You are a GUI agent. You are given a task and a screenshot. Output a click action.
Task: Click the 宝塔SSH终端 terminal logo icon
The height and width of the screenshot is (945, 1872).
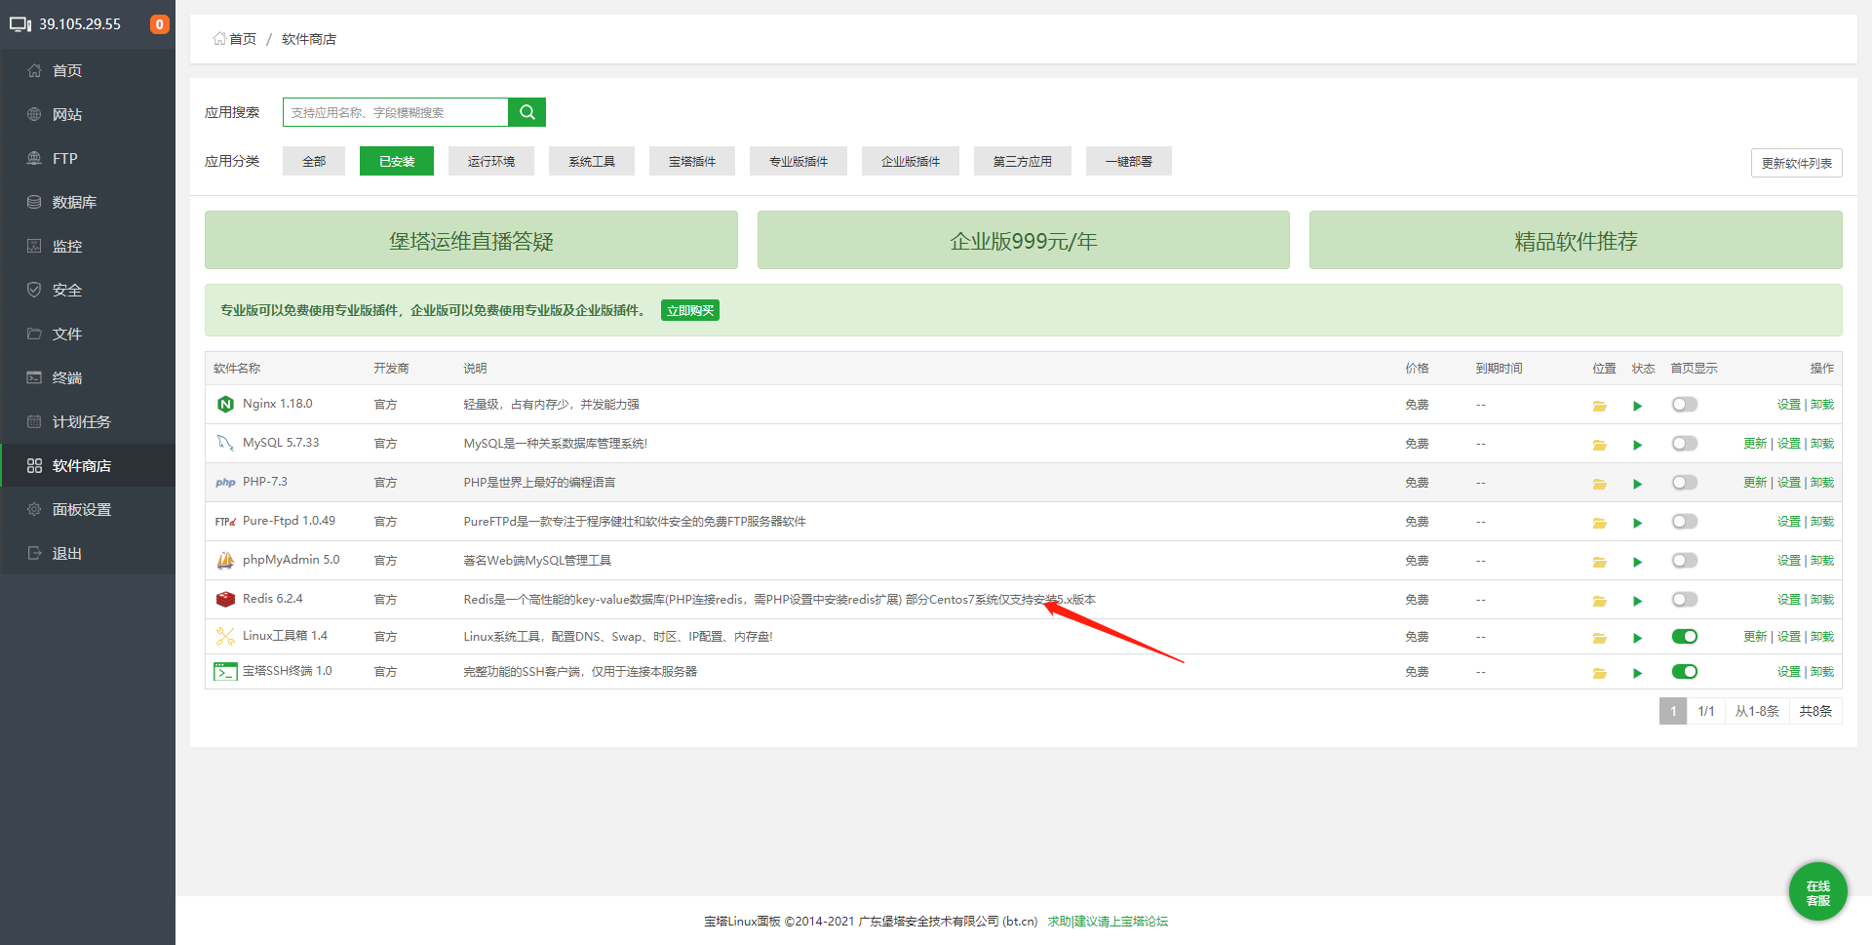coord(225,671)
